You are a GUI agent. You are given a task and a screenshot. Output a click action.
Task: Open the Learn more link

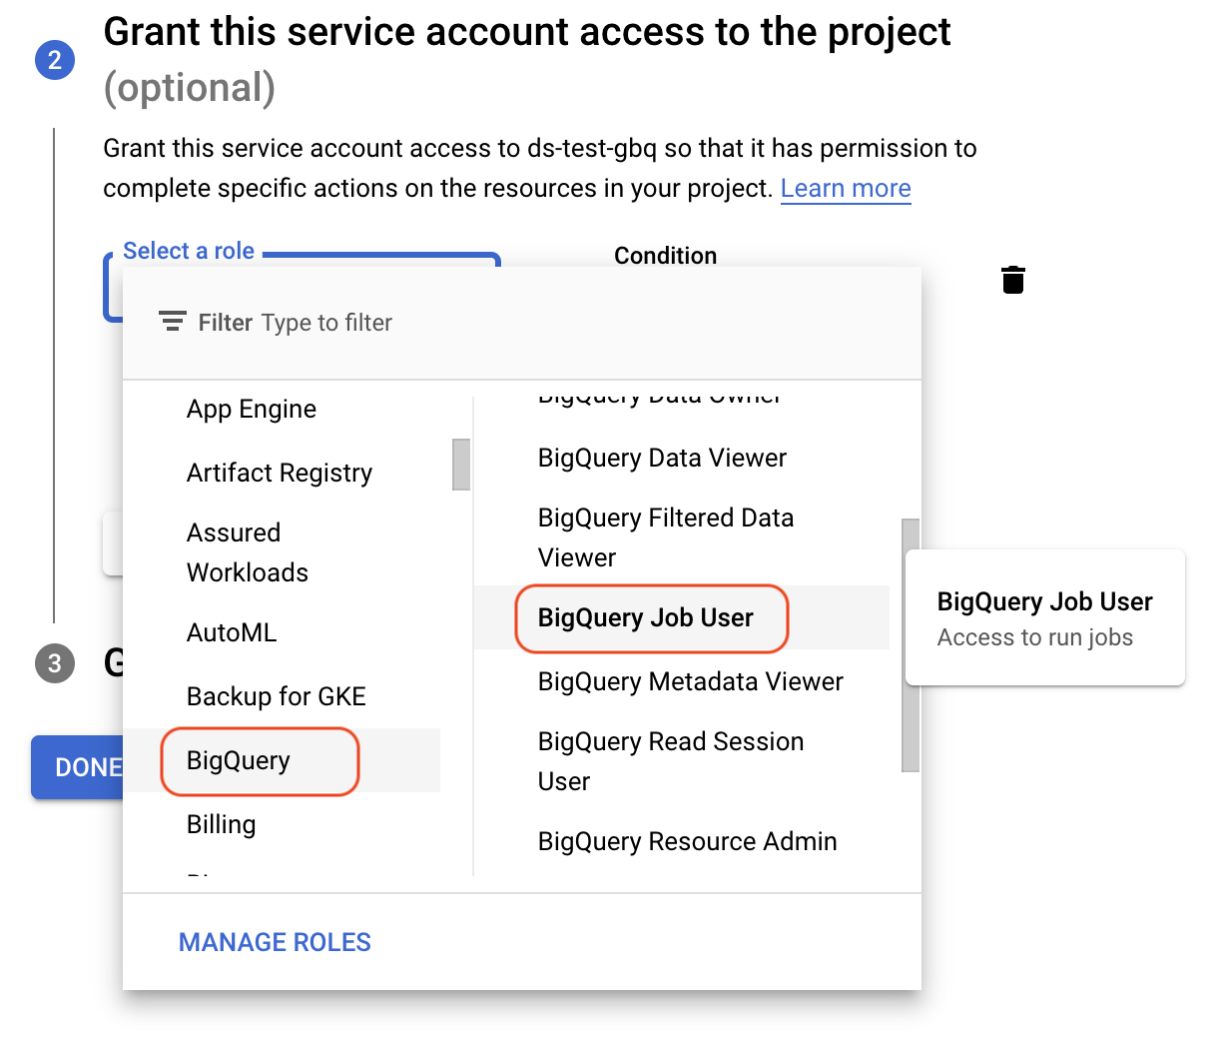pos(846,188)
